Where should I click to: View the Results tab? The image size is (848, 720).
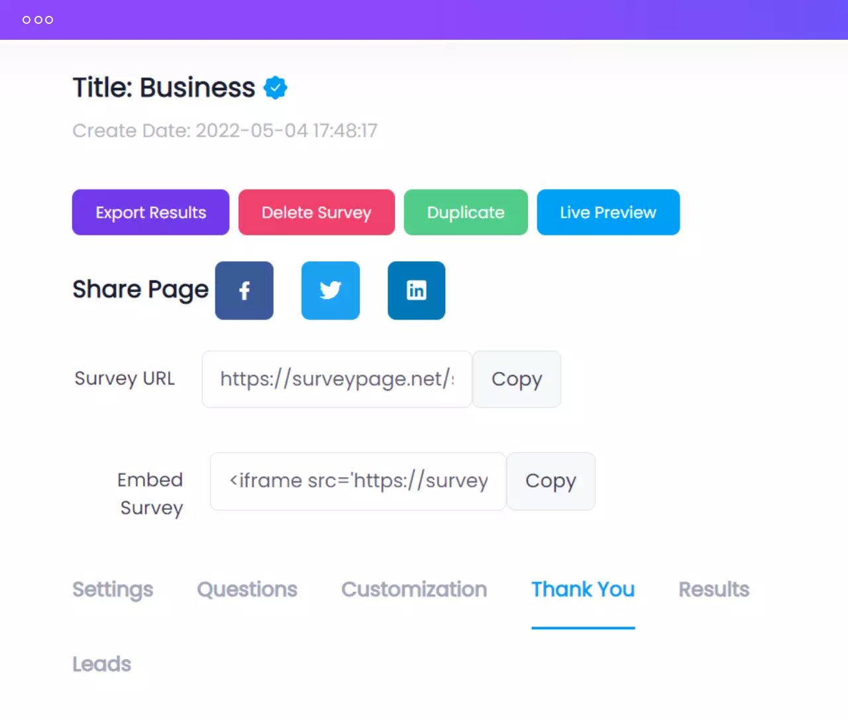[x=714, y=589]
